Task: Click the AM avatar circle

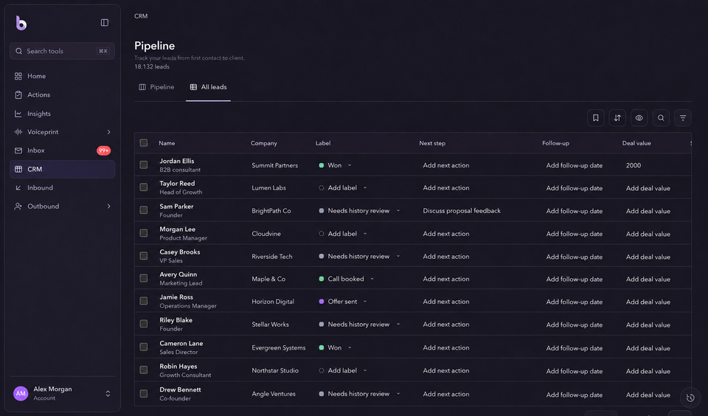Action: point(21,393)
